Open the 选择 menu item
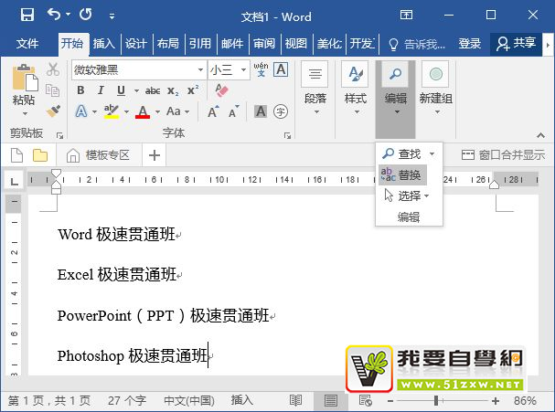The width and height of the screenshot is (555, 412). (x=407, y=195)
